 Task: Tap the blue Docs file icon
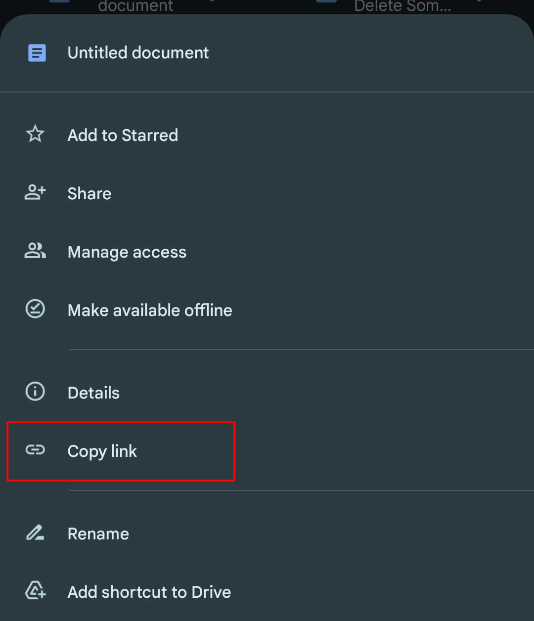[x=37, y=53]
